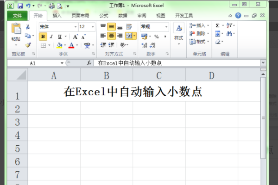Open fill color dropdown arrow
Screen dimensions: 278x185
65,45
